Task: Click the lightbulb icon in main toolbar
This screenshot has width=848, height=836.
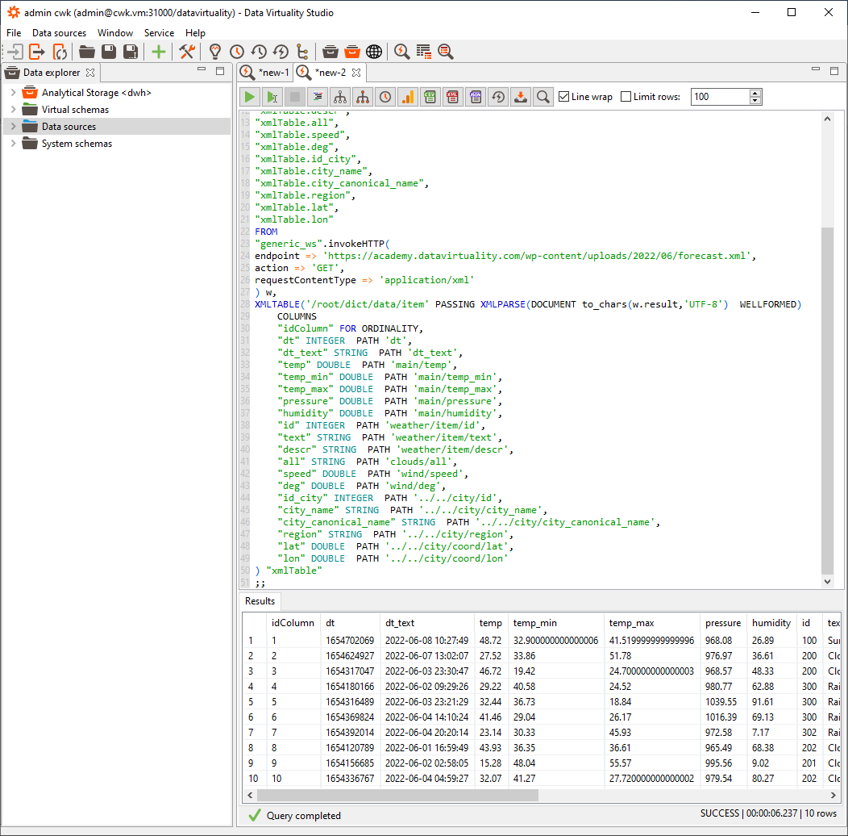Action: click(214, 52)
